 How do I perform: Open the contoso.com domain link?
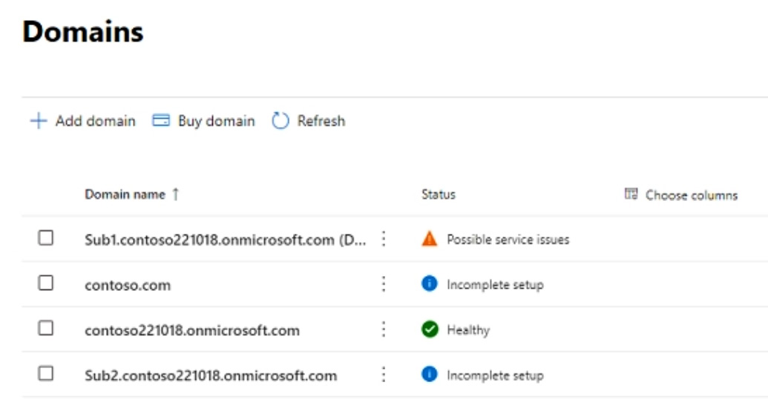click(x=128, y=285)
